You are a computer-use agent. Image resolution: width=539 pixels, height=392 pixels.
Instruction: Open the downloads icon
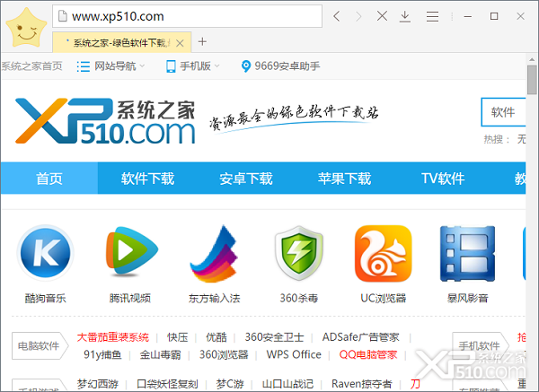point(405,16)
